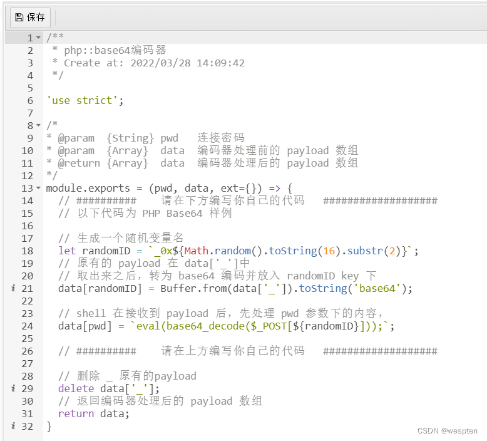Click return data; on line 31

coord(94,413)
